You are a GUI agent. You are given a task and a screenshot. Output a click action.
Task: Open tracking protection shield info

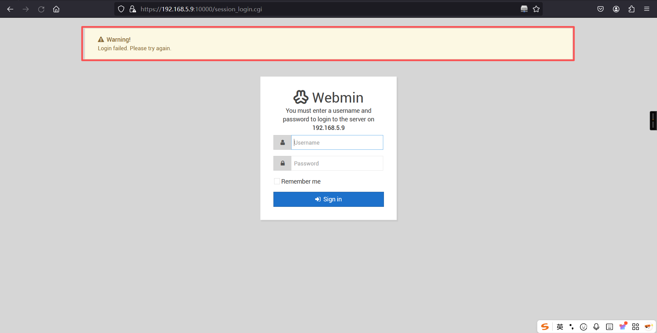tap(121, 9)
